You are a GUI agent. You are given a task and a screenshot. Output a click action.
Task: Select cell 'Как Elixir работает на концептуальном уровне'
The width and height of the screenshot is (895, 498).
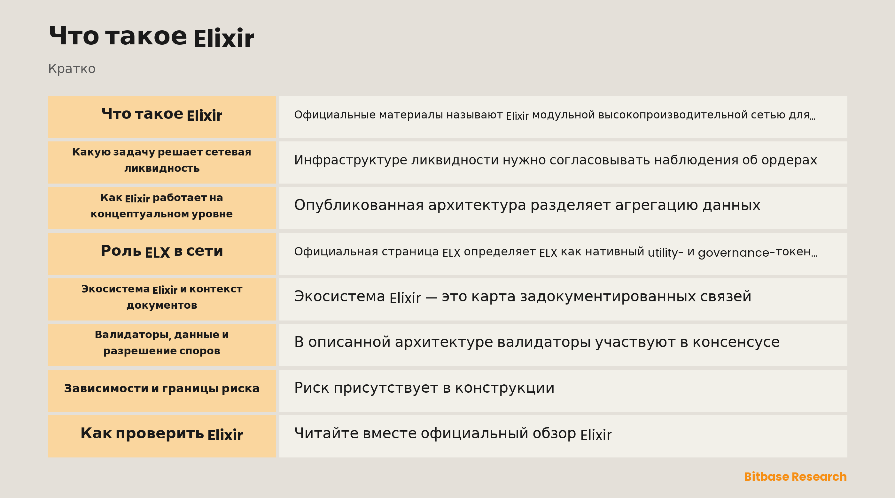tap(161, 208)
